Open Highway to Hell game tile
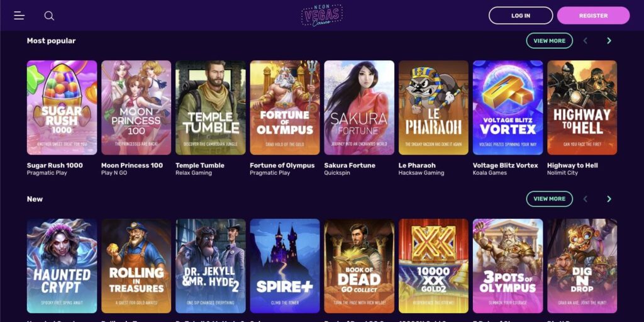The height and width of the screenshot is (322, 644). click(582, 108)
